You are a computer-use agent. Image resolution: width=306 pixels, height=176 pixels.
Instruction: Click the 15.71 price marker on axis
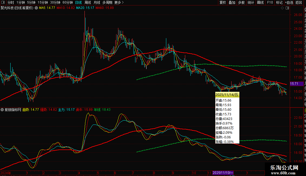(x=297, y=84)
